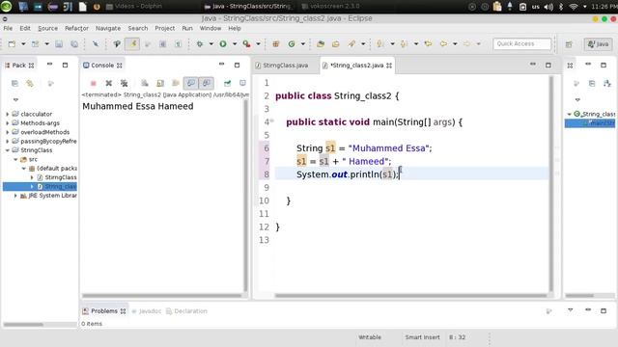Expand the overloadMethods project
Screen dimensions: 618x347
tap(7, 132)
